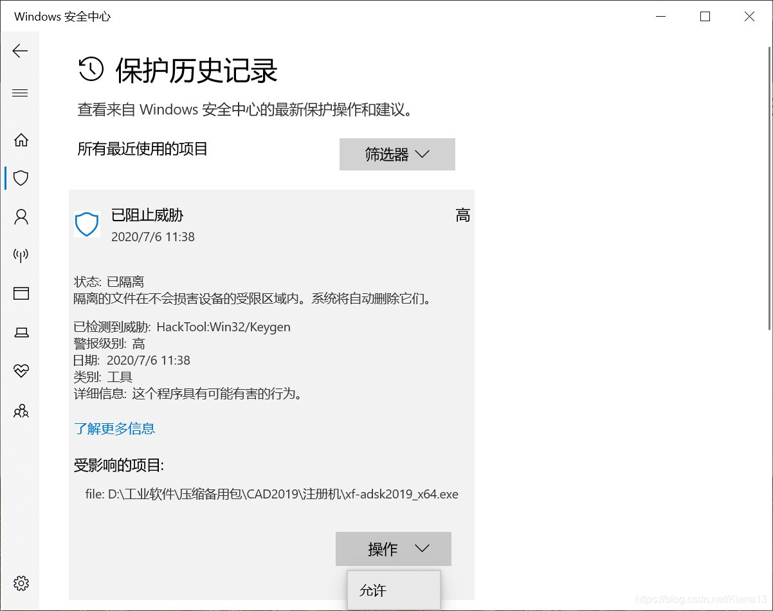773x611 pixels.
Task: Click the 2020/7/6 11:38 timestamp under title
Action: point(153,237)
